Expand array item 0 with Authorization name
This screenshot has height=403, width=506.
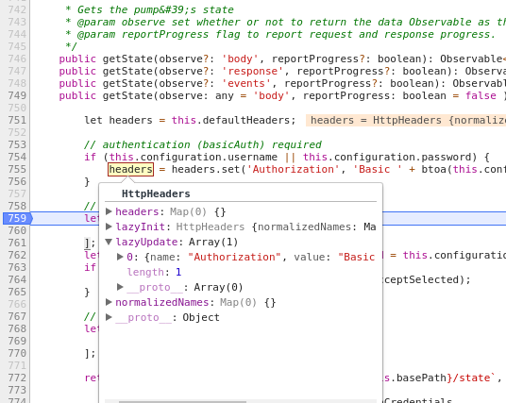(x=120, y=257)
